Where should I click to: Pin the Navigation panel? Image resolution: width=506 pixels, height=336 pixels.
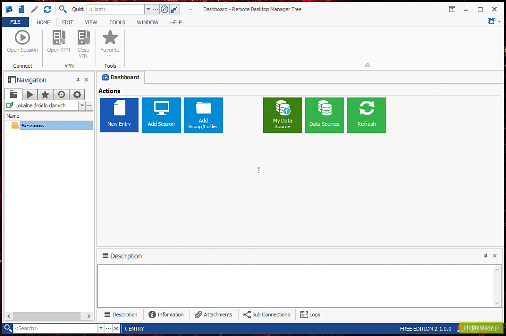(x=78, y=80)
